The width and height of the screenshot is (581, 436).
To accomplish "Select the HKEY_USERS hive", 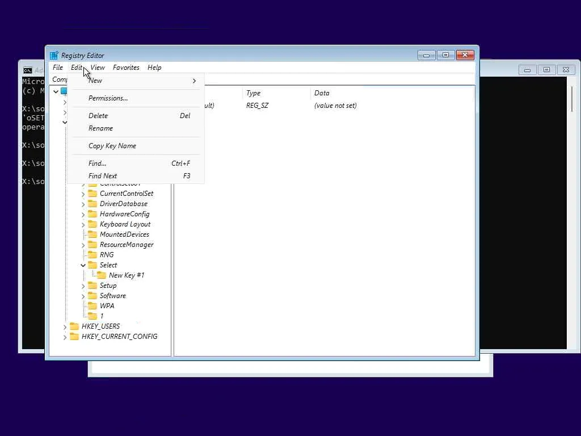I will point(100,326).
